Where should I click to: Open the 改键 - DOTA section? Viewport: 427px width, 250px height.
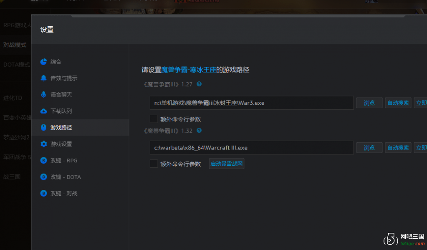[80, 177]
